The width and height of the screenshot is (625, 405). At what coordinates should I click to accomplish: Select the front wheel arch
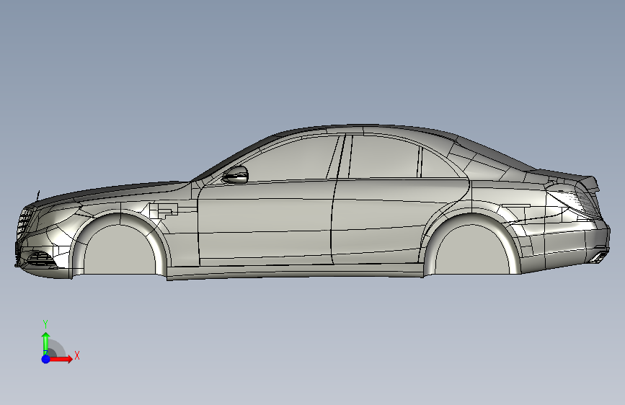(119, 244)
